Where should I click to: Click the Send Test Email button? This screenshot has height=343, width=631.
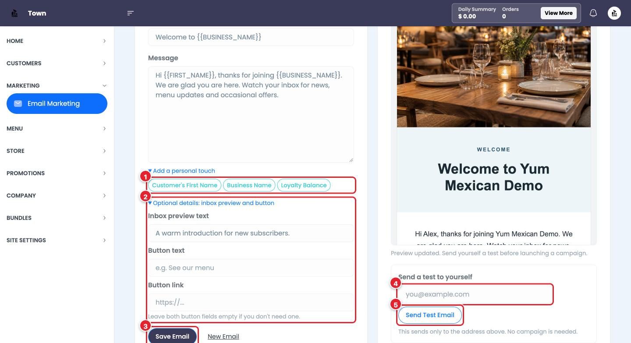tap(430, 315)
